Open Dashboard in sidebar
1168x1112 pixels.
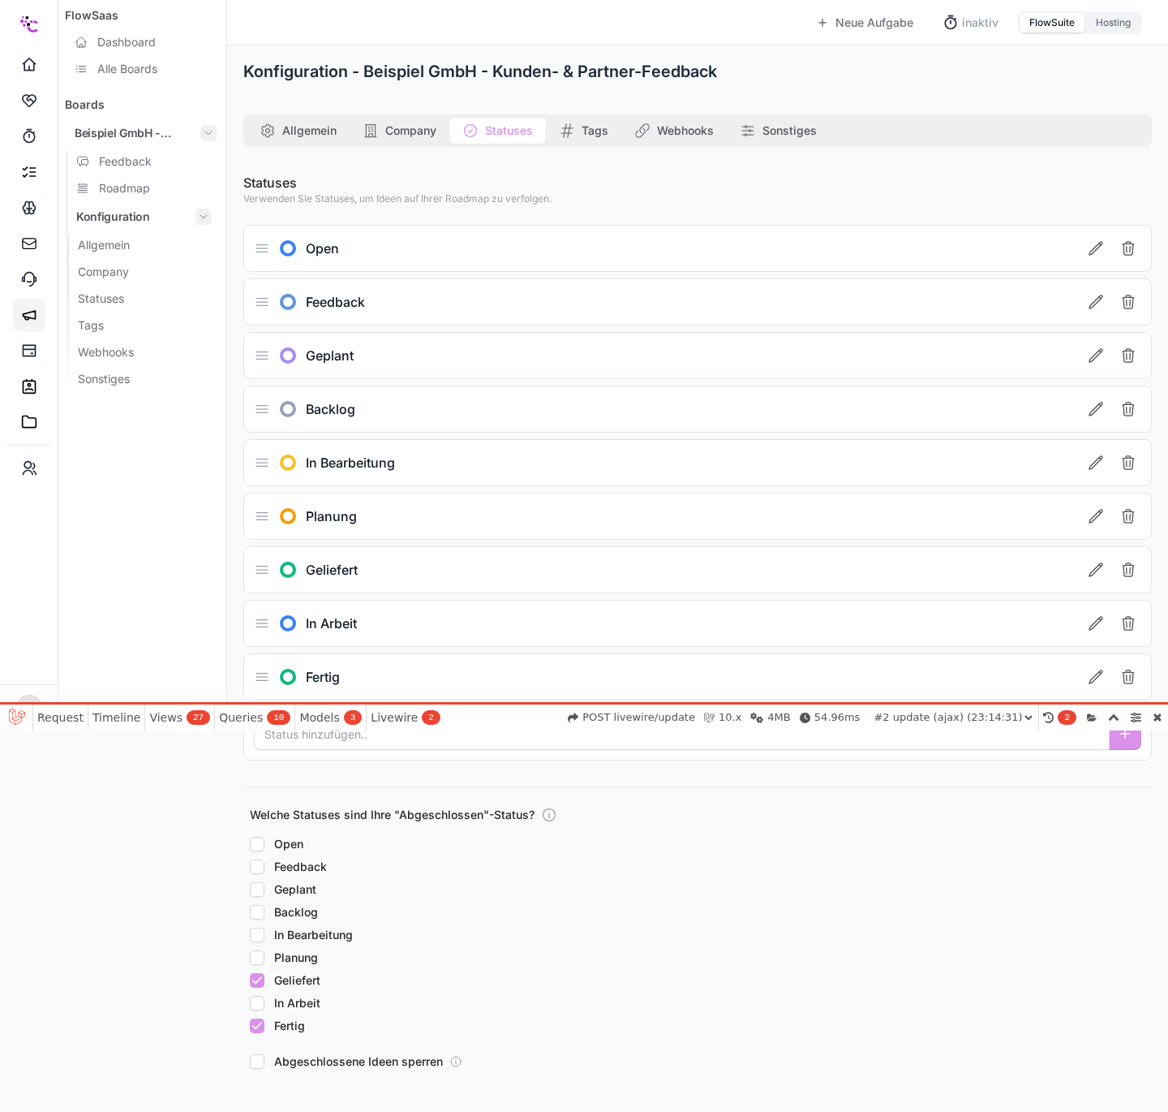pos(126,42)
